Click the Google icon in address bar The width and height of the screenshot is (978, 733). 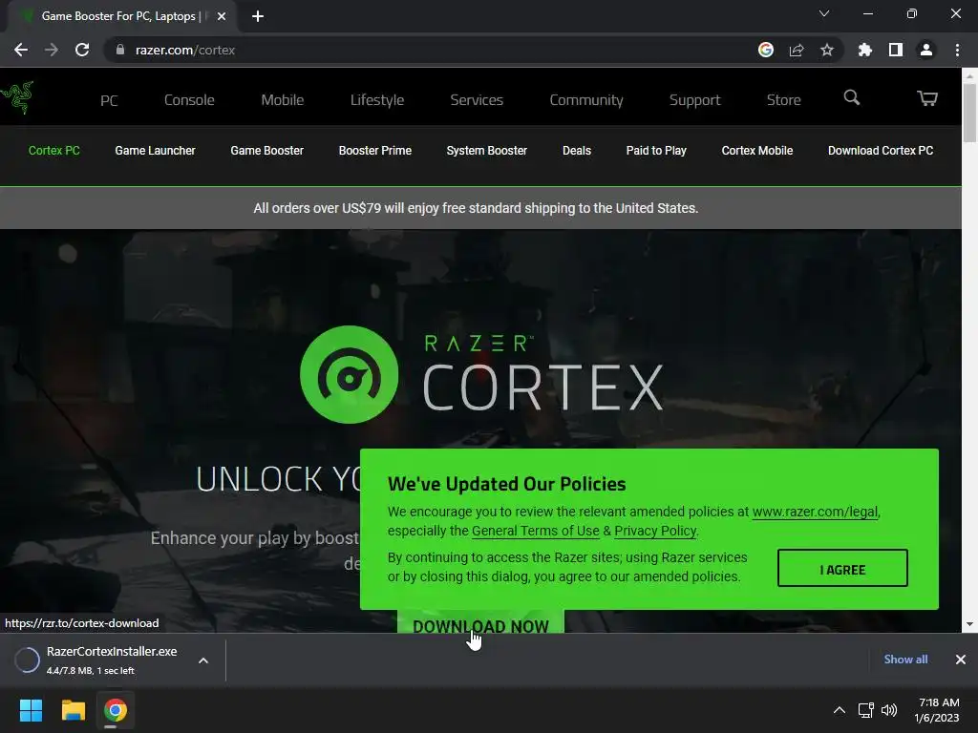[x=765, y=50]
